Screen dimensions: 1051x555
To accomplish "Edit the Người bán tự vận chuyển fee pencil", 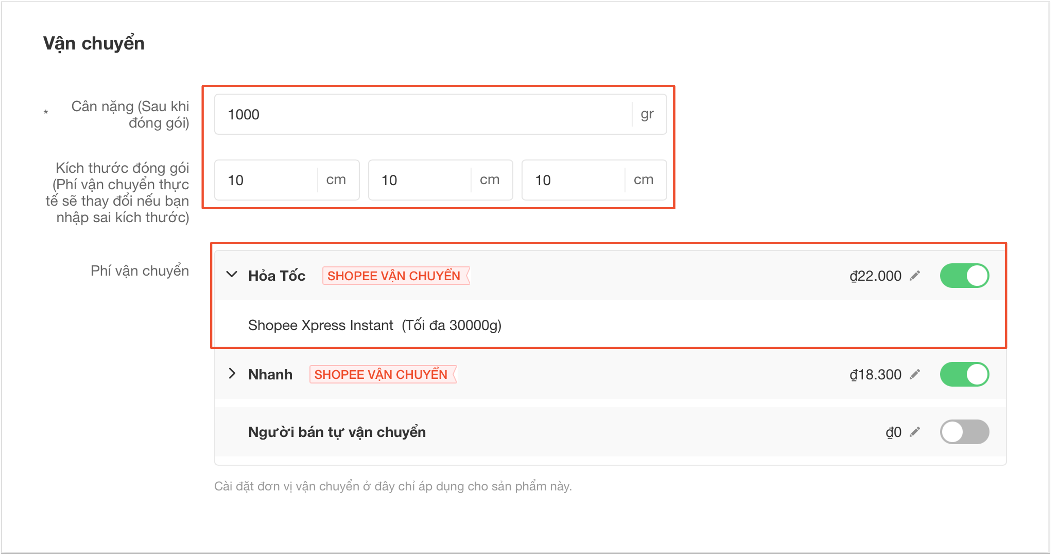I will click(915, 432).
